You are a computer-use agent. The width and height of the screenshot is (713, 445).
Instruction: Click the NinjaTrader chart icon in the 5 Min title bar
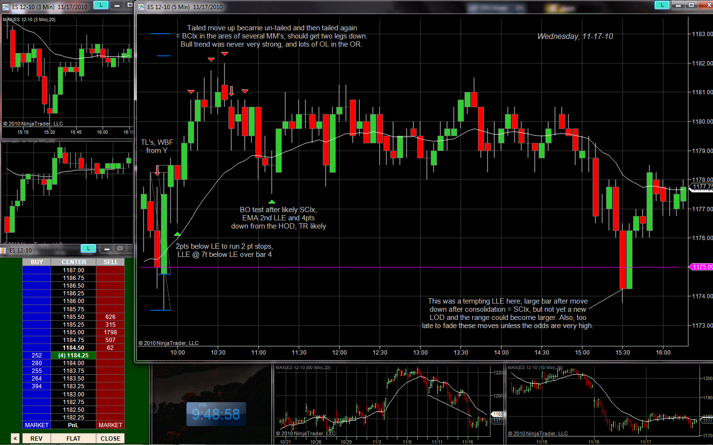[141, 7]
